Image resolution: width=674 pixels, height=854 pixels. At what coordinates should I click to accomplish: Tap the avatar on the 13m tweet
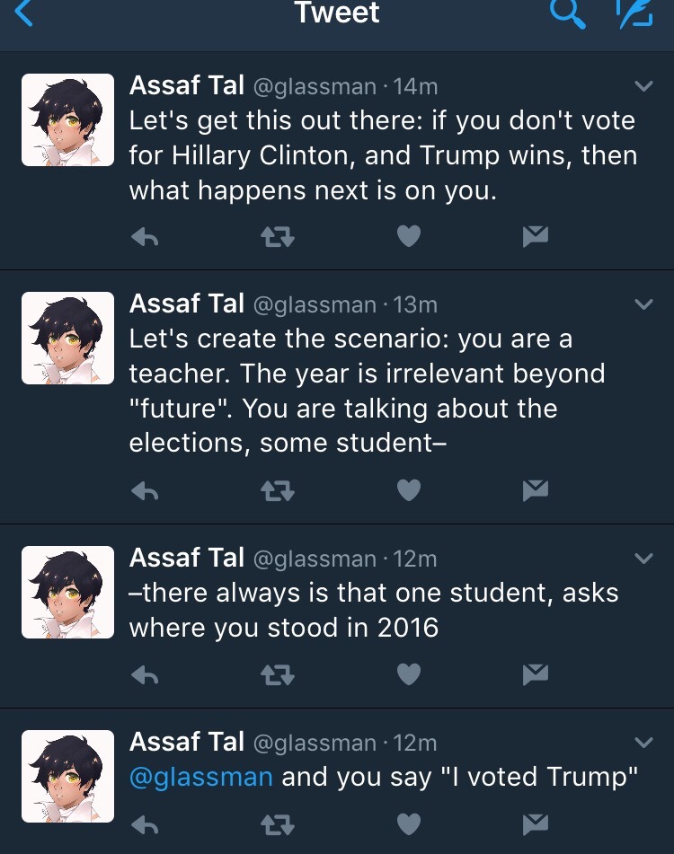click(x=68, y=339)
